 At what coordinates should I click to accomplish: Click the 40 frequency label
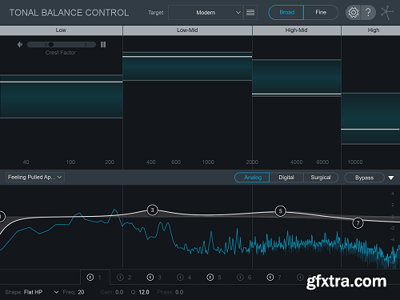tap(26, 162)
